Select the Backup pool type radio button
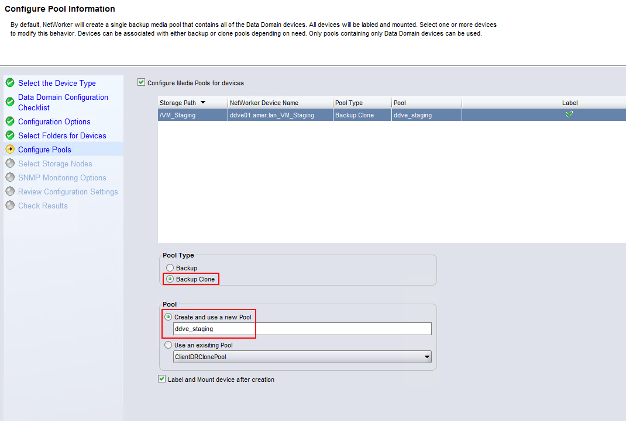This screenshot has width=626, height=421. tap(170, 267)
